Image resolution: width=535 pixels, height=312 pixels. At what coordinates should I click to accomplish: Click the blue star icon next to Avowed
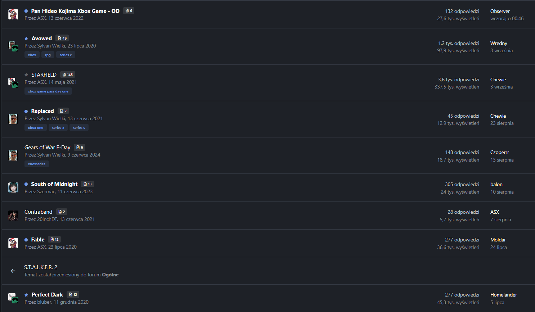tap(26, 39)
